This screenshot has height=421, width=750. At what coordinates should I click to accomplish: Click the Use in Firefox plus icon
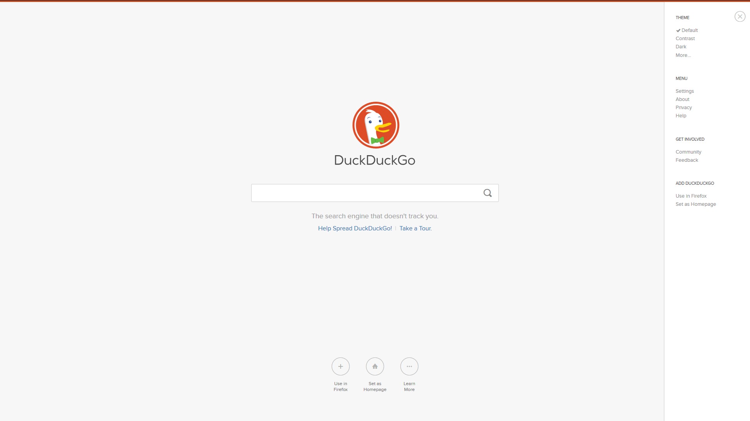(x=341, y=366)
